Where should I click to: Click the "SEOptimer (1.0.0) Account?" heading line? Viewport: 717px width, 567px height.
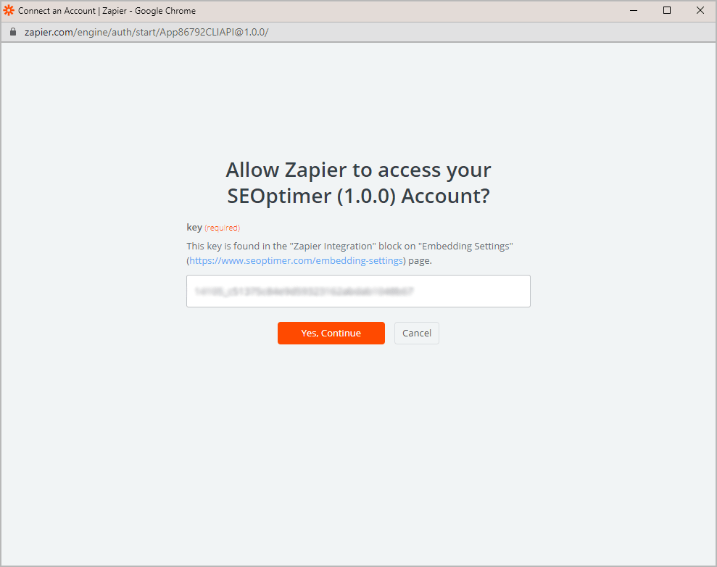click(358, 196)
